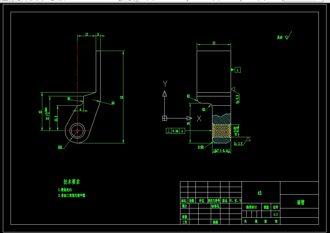Select the 12 dimension above the left view
This screenshot has width=330, height=233.
coord(87,34)
